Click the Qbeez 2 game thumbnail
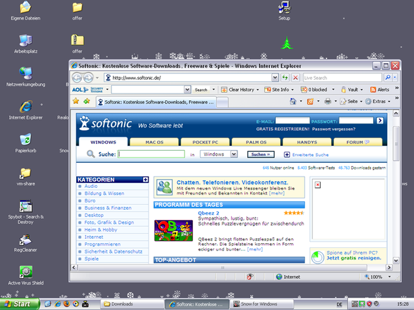 tap(174, 230)
